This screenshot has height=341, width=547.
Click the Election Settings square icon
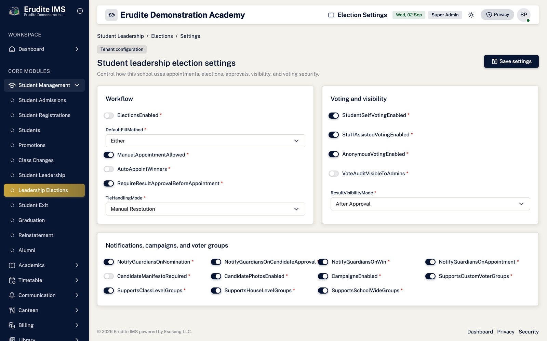[331, 15]
